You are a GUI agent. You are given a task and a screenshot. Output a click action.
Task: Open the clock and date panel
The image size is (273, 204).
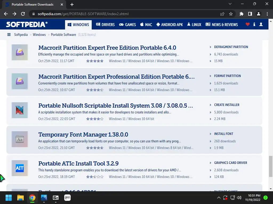[x=253, y=198]
